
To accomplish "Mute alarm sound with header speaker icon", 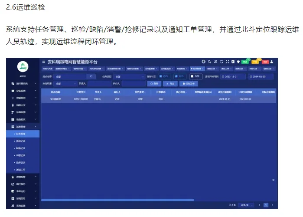I will pyautogui.click(x=215, y=62).
